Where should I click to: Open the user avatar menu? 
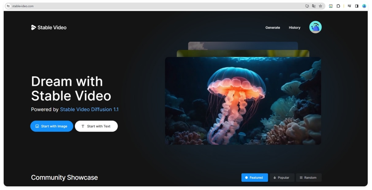[x=315, y=27]
